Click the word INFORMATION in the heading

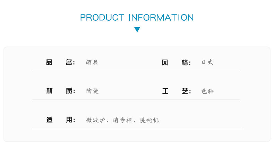tap(161, 17)
